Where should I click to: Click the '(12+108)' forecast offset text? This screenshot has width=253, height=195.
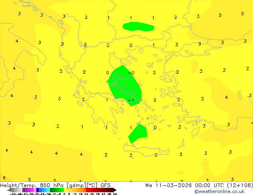click(240, 185)
